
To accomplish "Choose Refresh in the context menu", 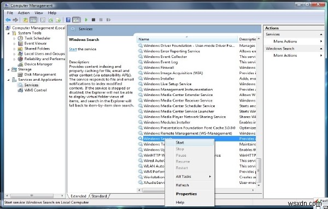I will 190,185.
